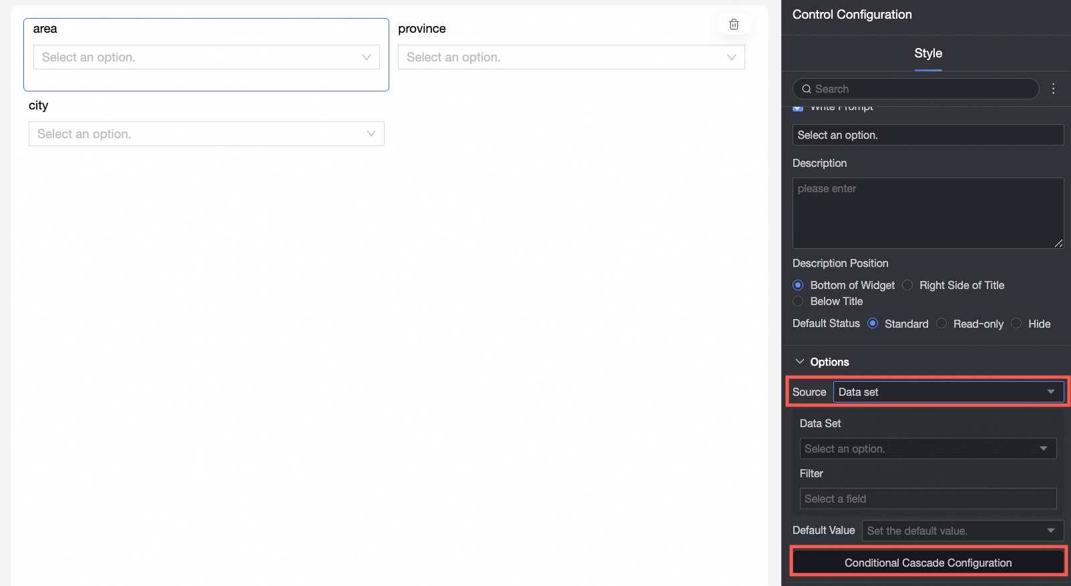Select Hide default status

(x=1016, y=323)
